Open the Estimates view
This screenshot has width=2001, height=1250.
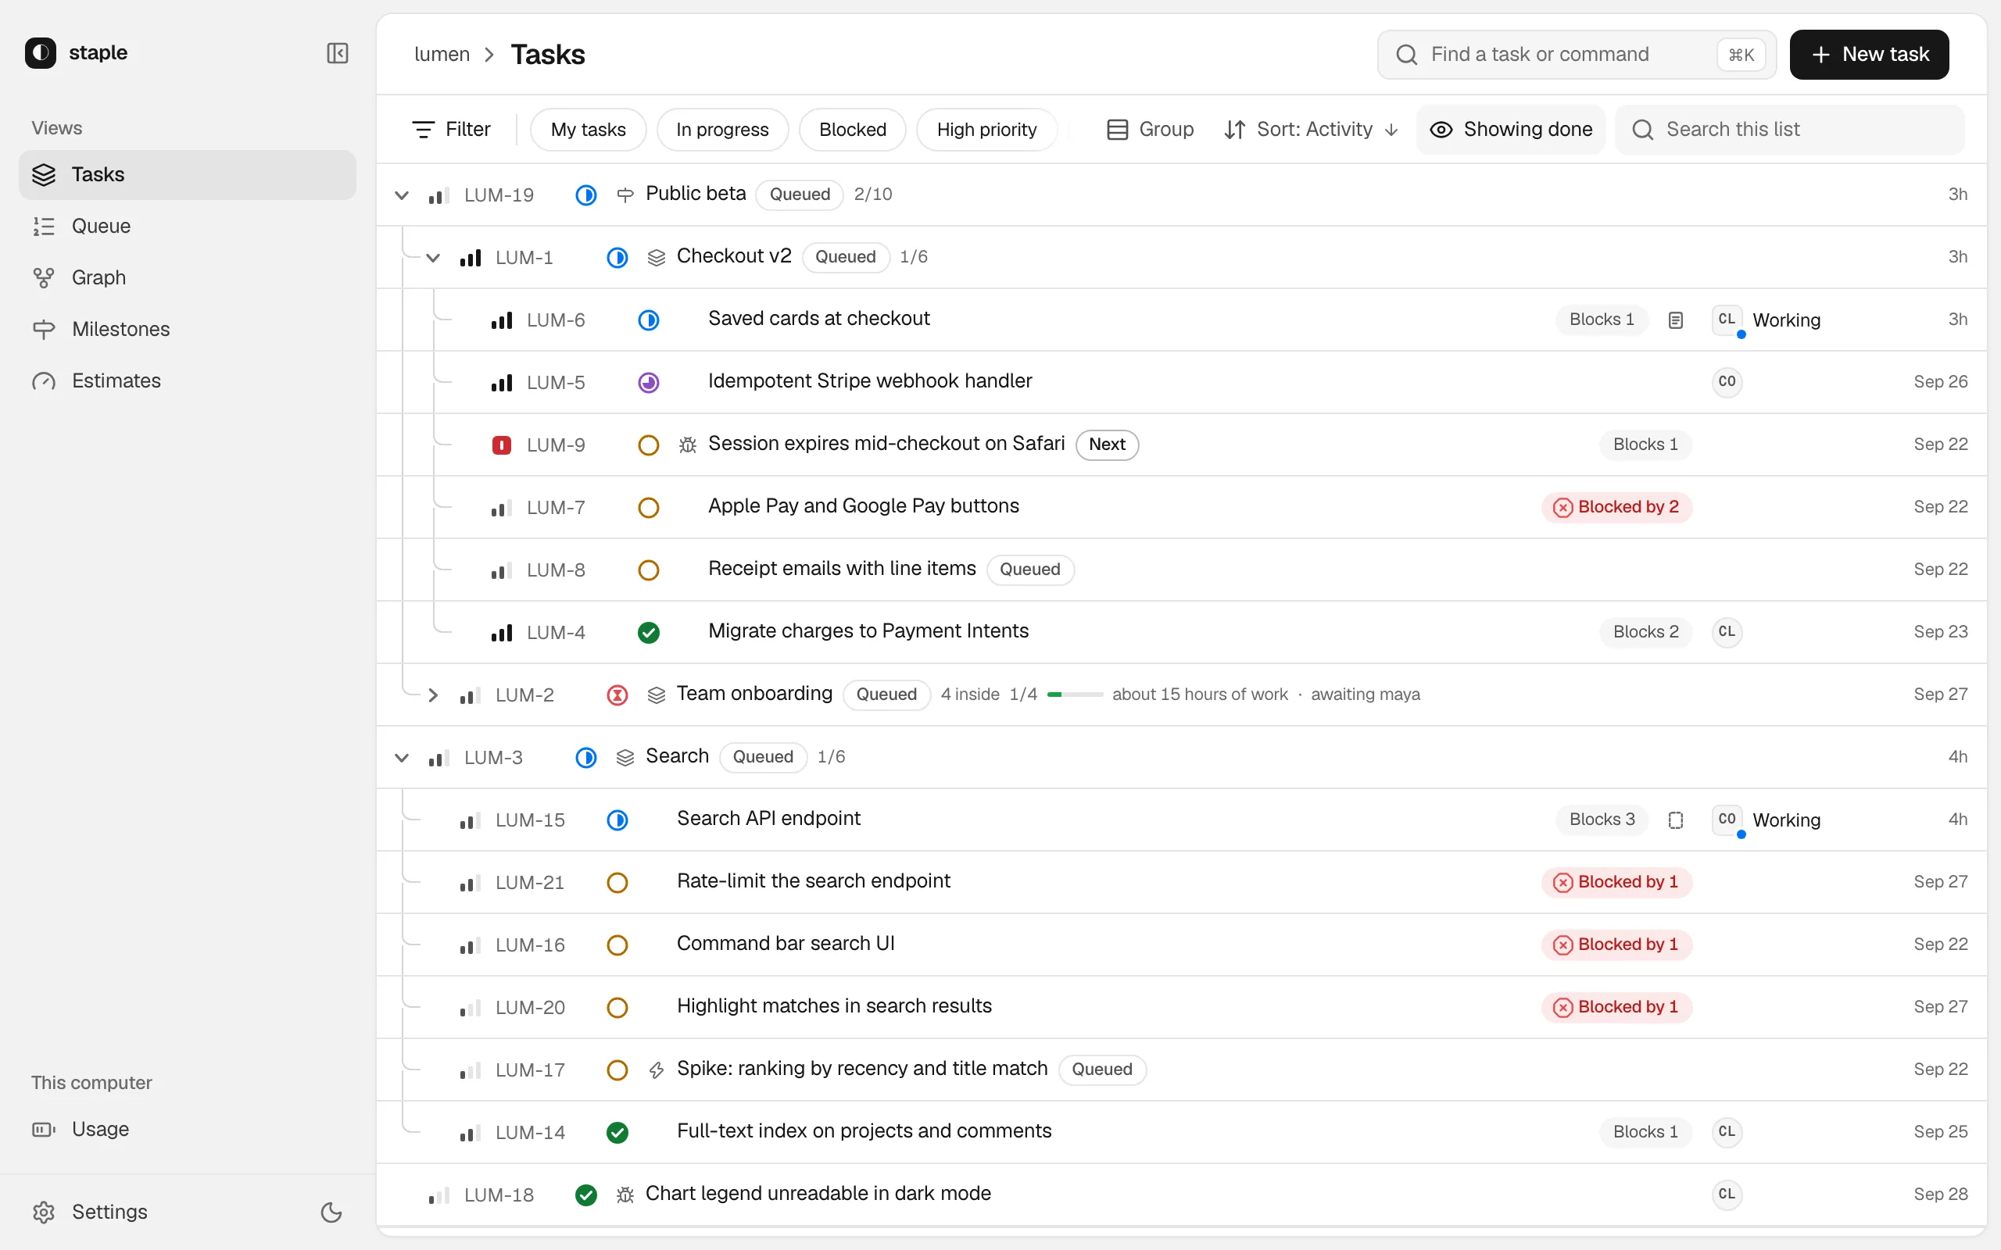coord(188,381)
